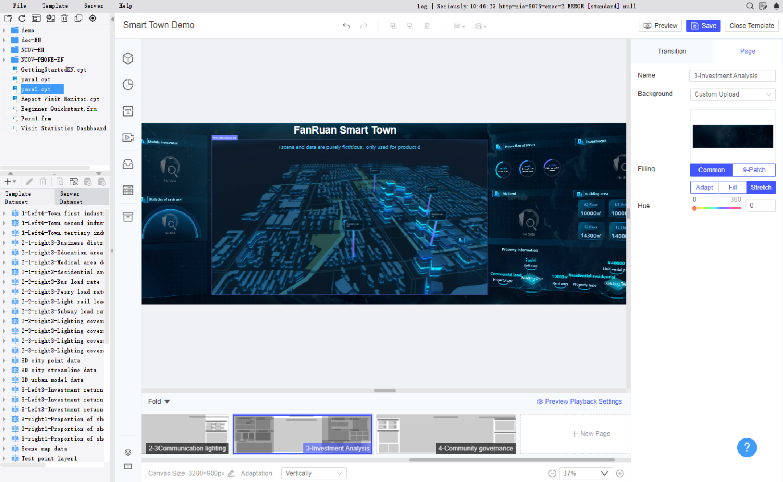Select Report Visit Monitor.cpt file

pyautogui.click(x=60, y=99)
